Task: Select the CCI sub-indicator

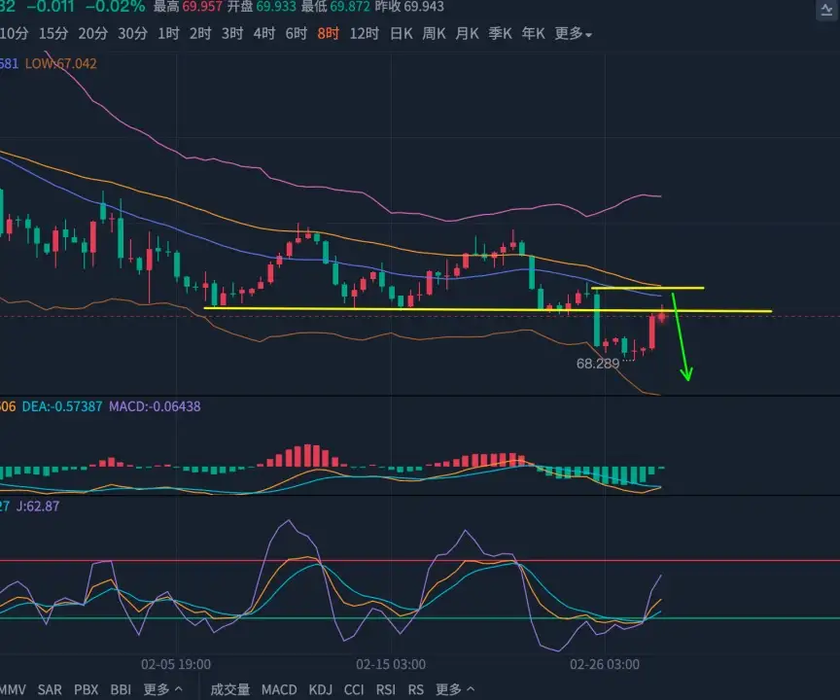Action: coord(354,689)
